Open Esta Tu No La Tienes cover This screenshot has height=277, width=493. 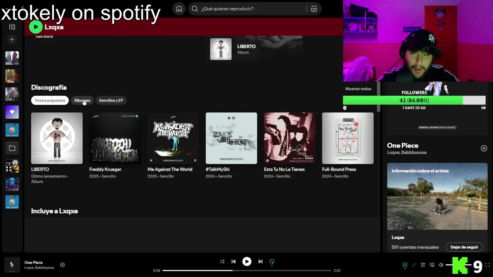coord(289,138)
